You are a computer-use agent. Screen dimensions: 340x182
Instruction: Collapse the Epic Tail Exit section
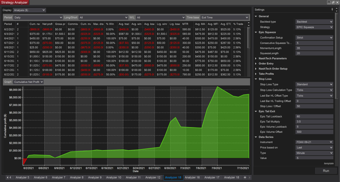256,111
